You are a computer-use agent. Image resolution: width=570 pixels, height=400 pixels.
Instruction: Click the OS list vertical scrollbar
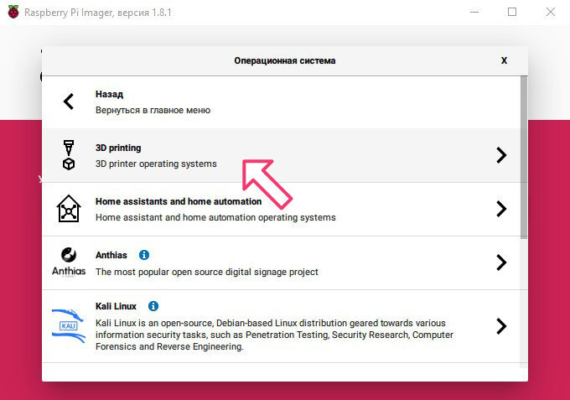pyautogui.click(x=524, y=159)
